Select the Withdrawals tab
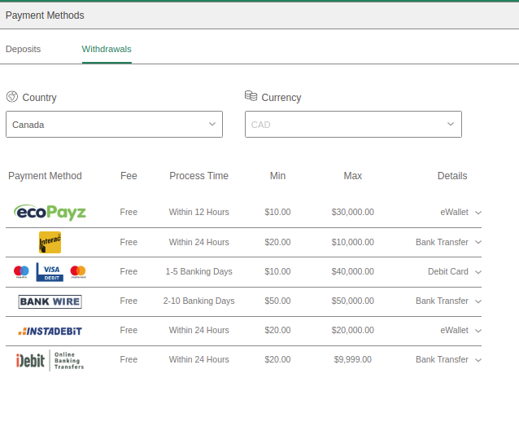Screen dimensions: 519x422 [x=107, y=49]
